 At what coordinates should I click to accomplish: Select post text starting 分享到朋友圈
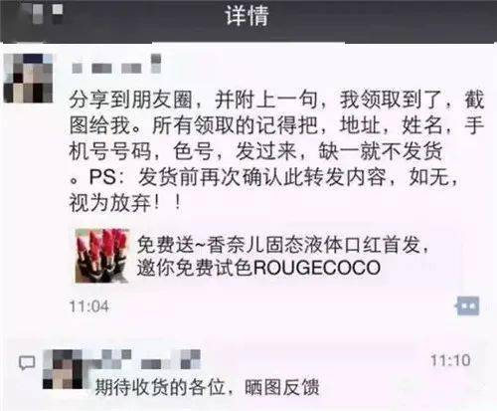click(x=276, y=151)
